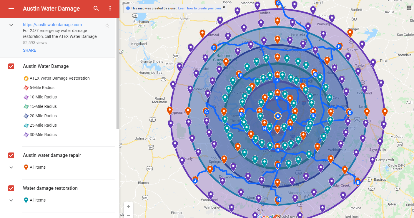Search the Austin Water Damage map
The height and width of the screenshot is (218, 414).
pos(96,9)
